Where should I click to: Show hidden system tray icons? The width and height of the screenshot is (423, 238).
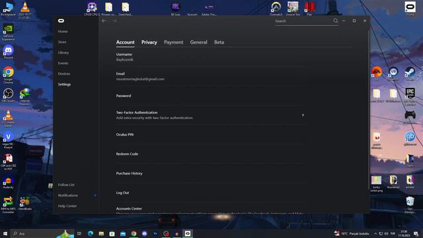(375, 233)
